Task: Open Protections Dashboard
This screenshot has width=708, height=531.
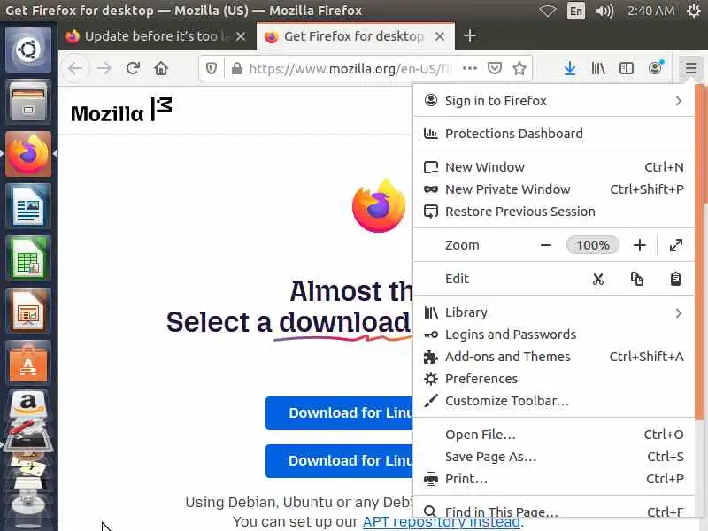Action: [x=554, y=134]
